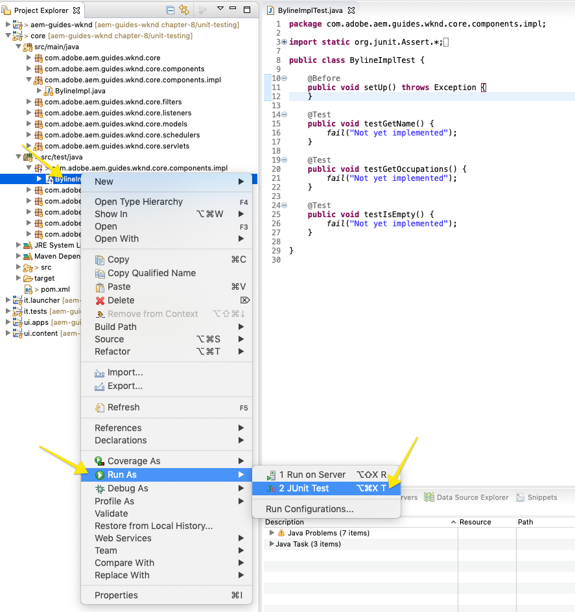Click the Run on Server icon
The width and height of the screenshot is (575, 612).
pos(272,475)
